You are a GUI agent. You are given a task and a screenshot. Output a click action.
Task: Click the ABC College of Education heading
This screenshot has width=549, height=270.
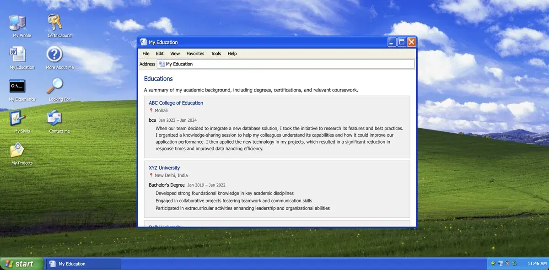176,103
